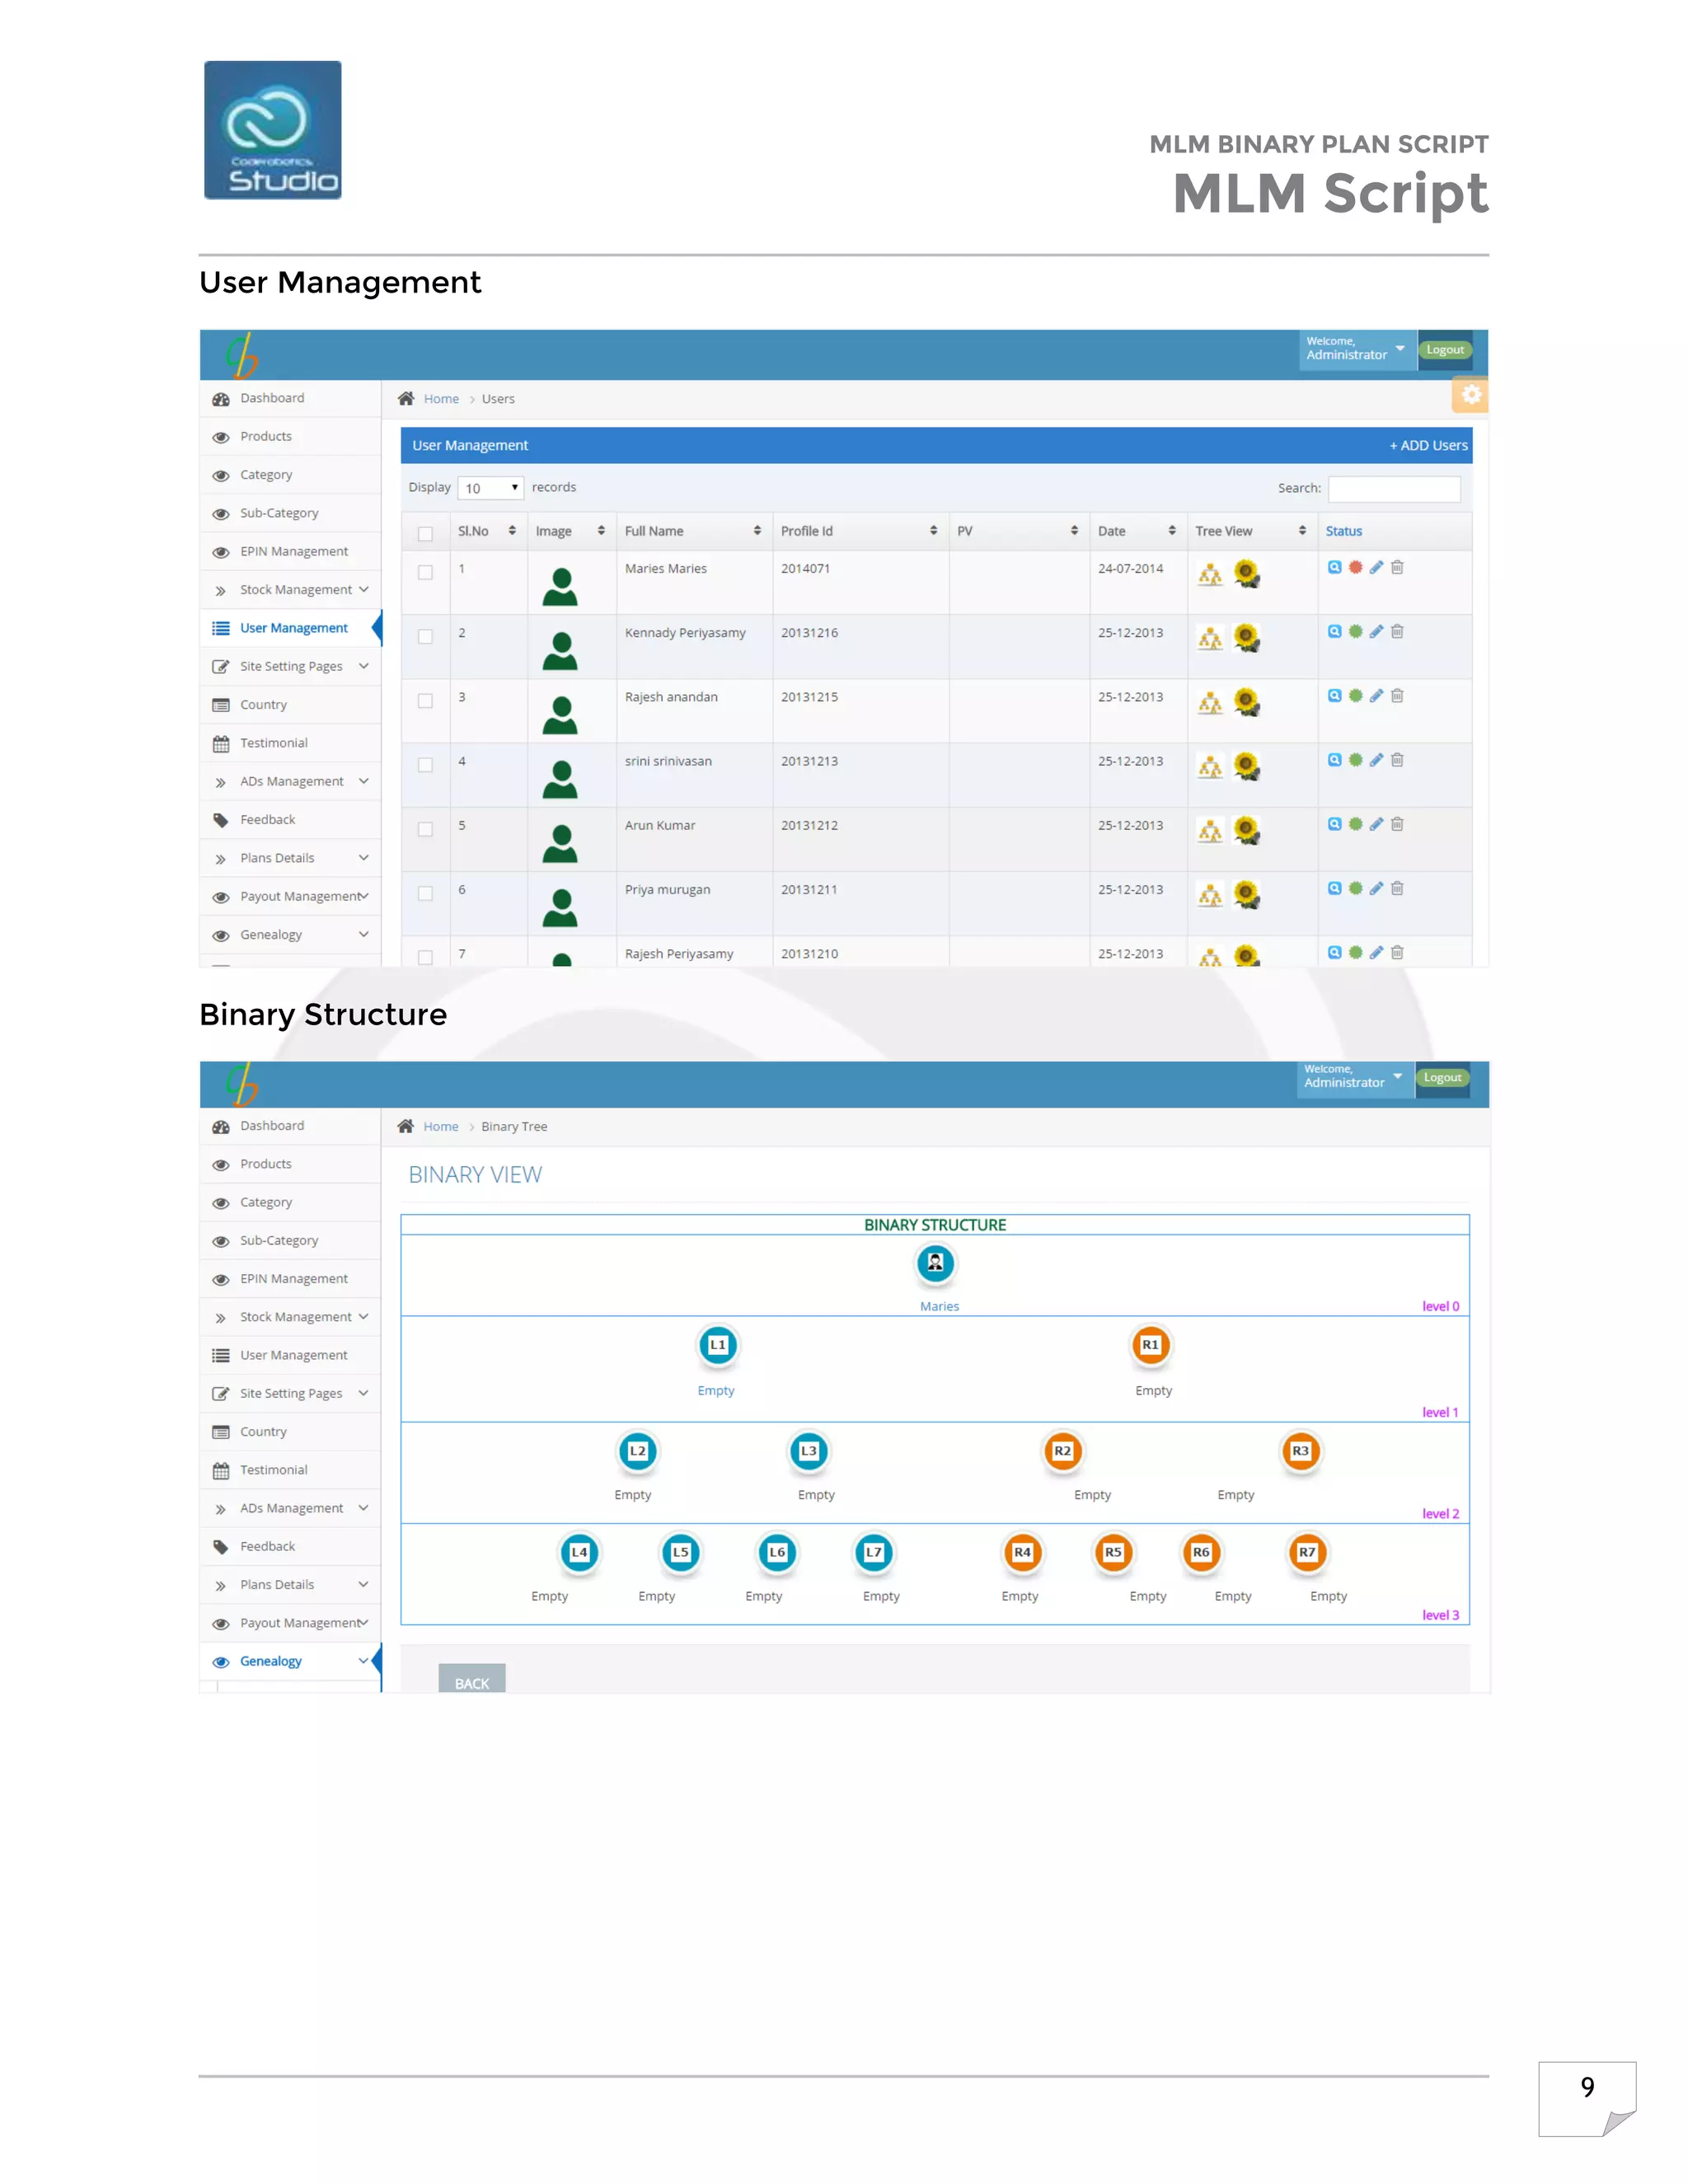Open the Display records count dropdown
Image resolution: width=1688 pixels, height=2184 pixels.
click(491, 488)
